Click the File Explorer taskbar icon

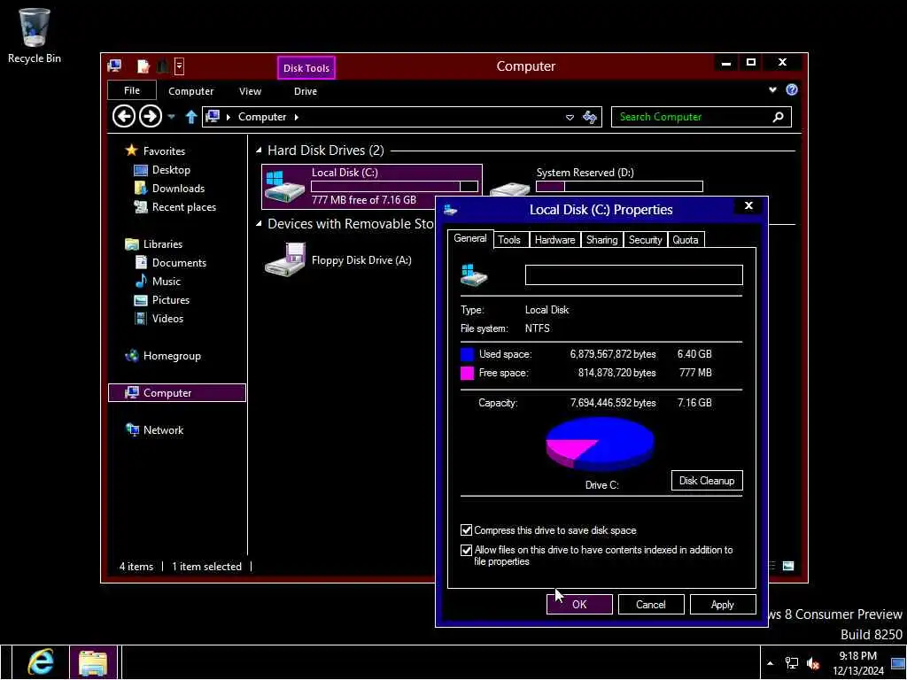pos(93,662)
